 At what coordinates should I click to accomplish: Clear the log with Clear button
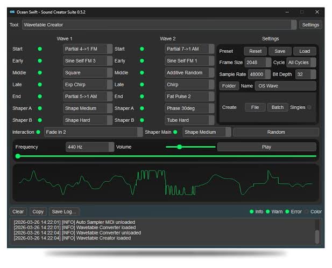[18, 211]
